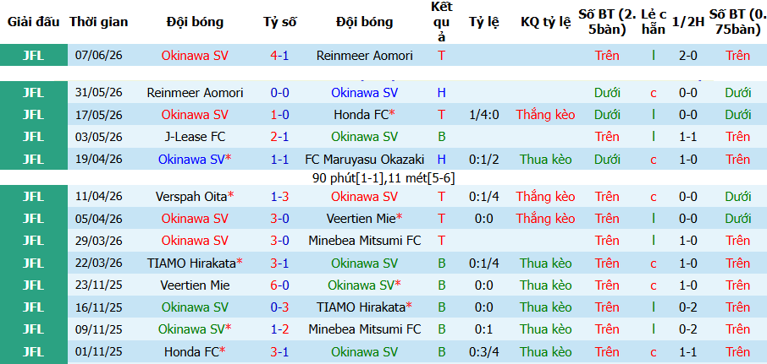Open the TIAMO Hirakata* link dated 22/03/26
767x364 pixels.
coord(195,263)
